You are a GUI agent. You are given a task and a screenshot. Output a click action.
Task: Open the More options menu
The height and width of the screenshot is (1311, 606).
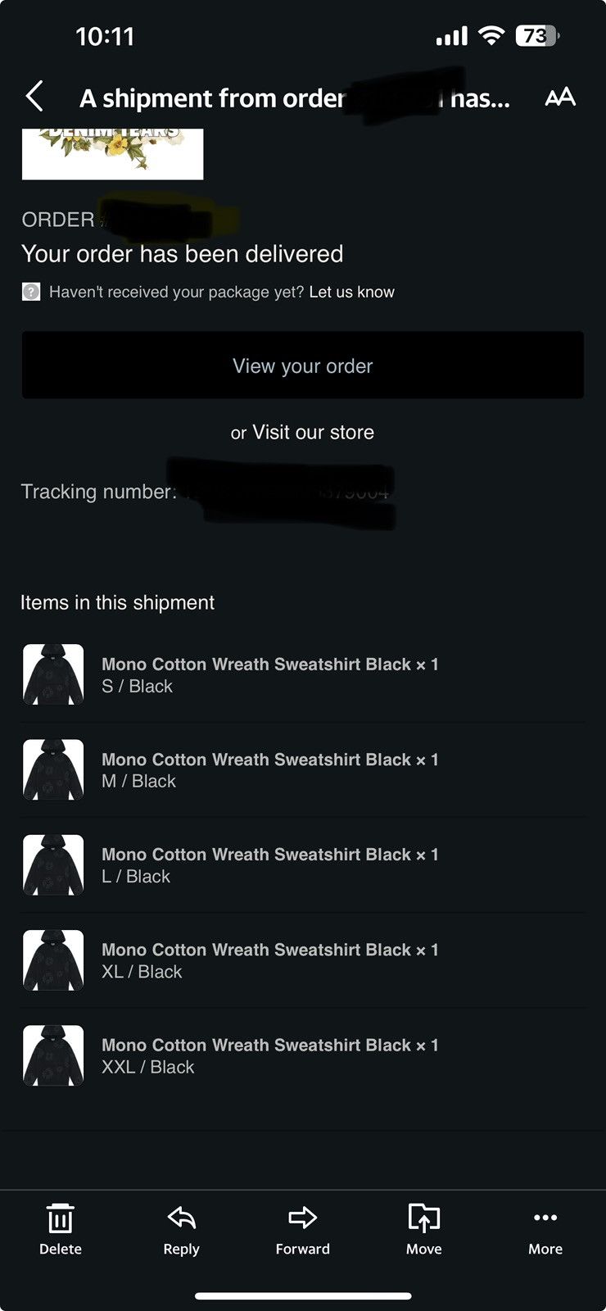pyautogui.click(x=545, y=1218)
